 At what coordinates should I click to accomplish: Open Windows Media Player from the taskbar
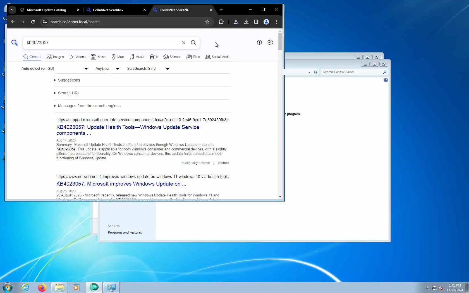pos(76,287)
